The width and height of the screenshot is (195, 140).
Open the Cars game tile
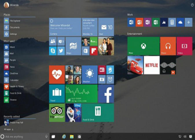pos(135,65)
